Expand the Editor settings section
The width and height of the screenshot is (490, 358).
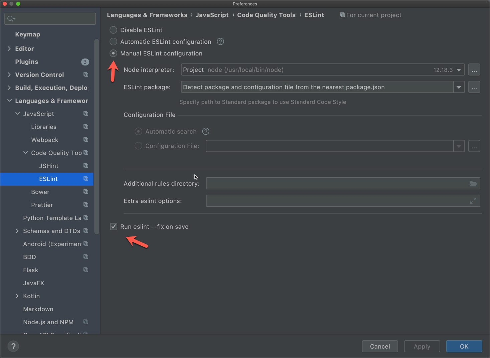pos(9,49)
